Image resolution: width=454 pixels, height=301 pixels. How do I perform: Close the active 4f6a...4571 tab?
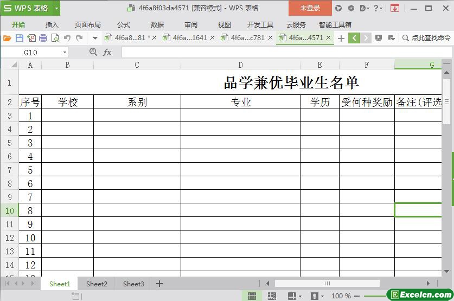(x=328, y=38)
